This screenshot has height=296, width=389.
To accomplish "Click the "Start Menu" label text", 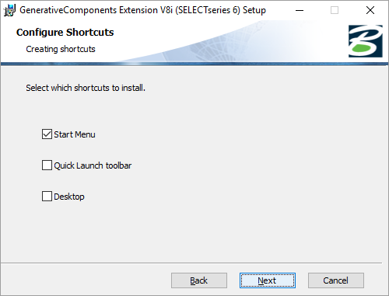I will coord(75,134).
